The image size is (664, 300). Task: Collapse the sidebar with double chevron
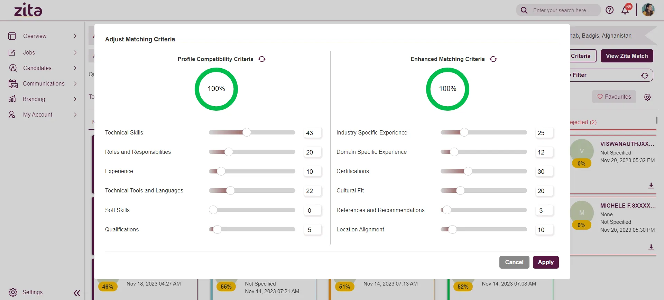(77, 293)
